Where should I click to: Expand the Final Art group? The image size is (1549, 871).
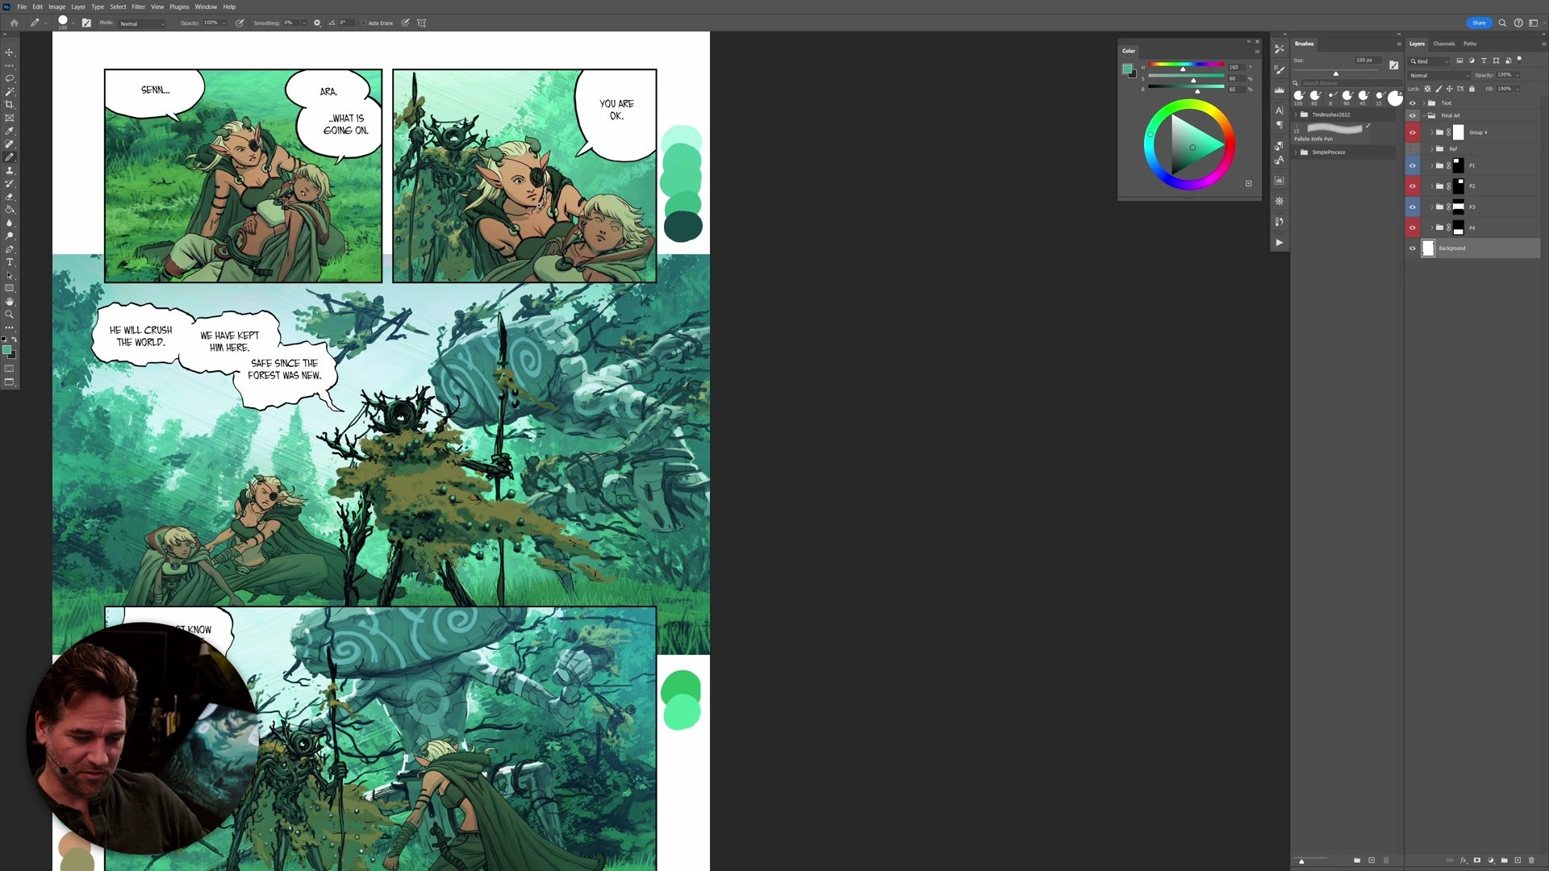pyautogui.click(x=1424, y=115)
